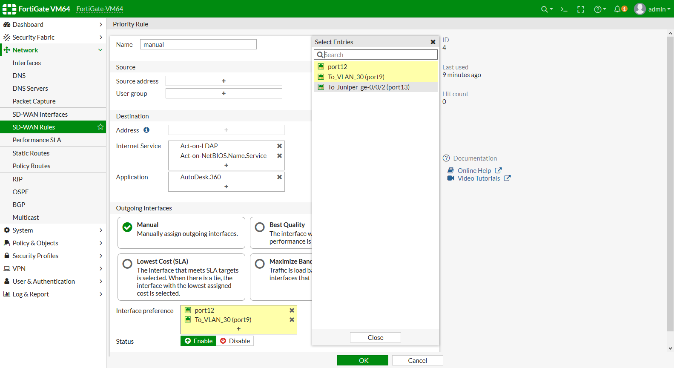Expand the System menu
This screenshot has height=368, width=674.
(53, 230)
